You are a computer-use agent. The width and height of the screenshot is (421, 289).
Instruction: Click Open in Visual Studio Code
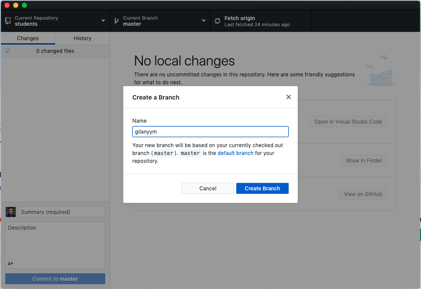pyautogui.click(x=348, y=122)
